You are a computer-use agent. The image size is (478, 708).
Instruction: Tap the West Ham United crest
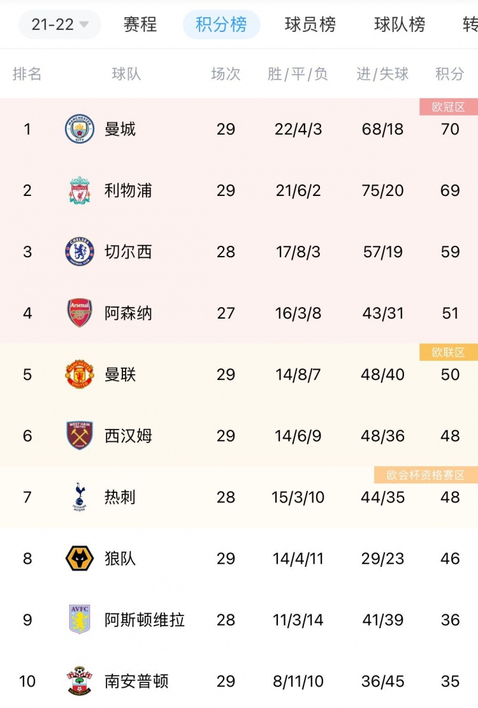coord(80,436)
